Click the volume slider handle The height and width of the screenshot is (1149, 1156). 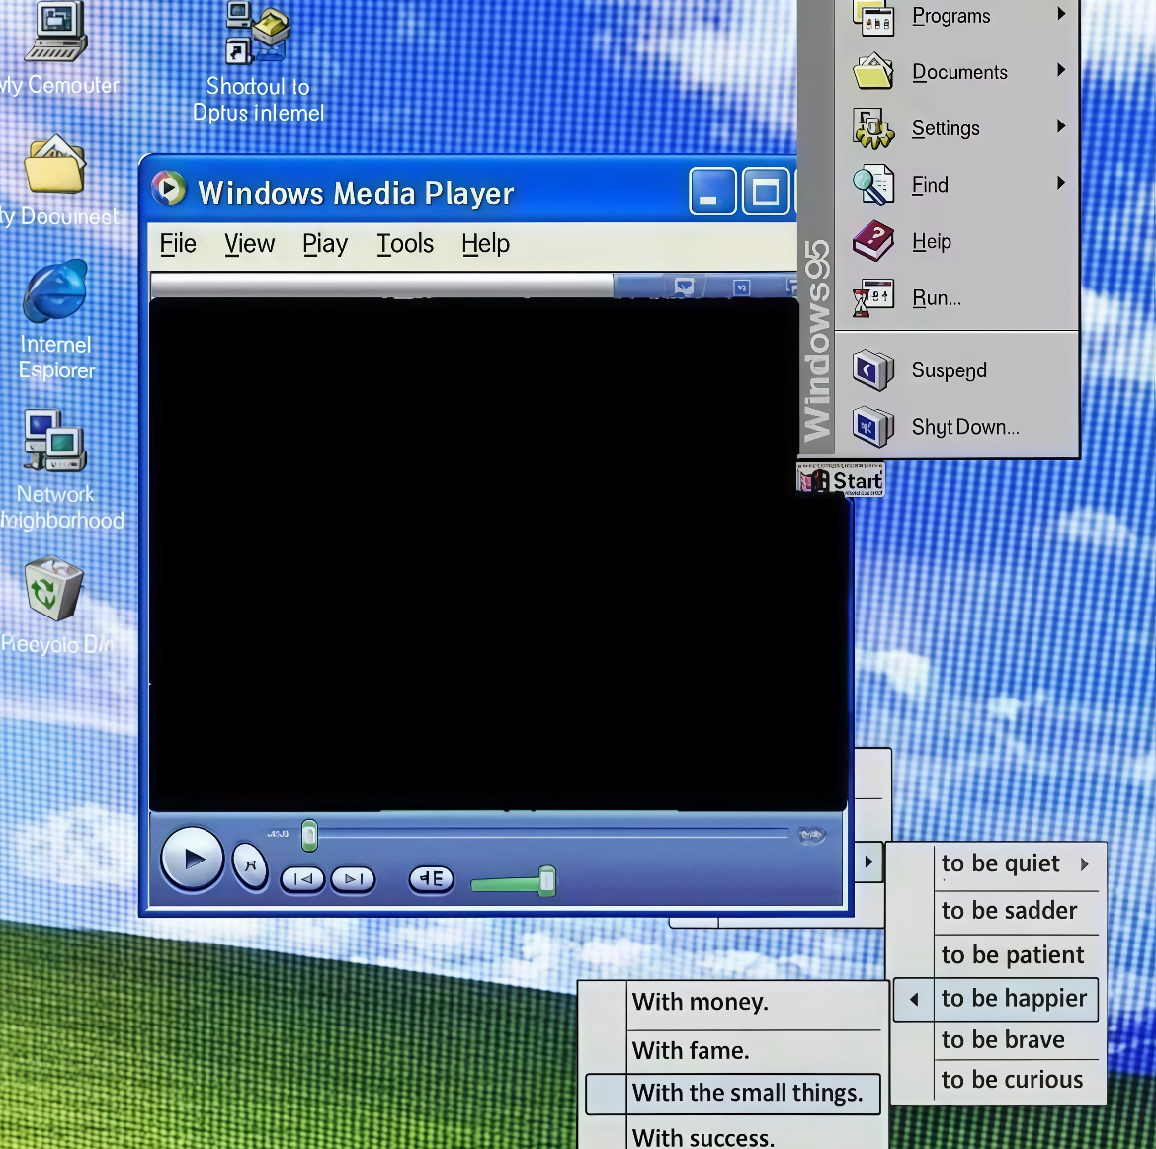pos(546,880)
